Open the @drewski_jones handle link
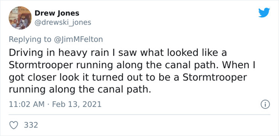 [63, 22]
